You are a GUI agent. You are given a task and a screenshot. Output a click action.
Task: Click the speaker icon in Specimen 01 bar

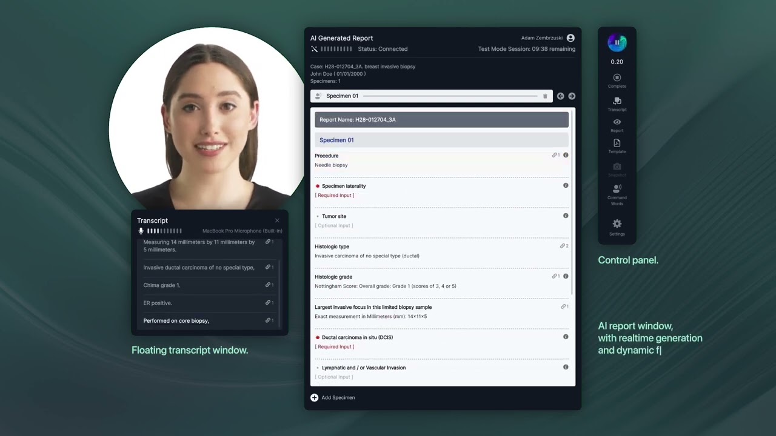[x=318, y=96]
